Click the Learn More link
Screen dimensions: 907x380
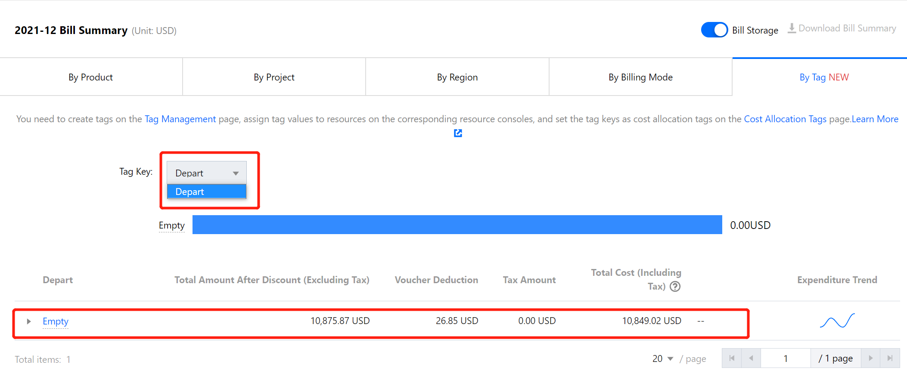pyautogui.click(x=875, y=119)
